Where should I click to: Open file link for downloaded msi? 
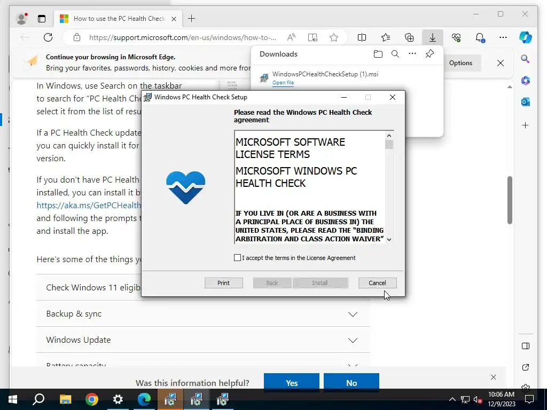283,83
